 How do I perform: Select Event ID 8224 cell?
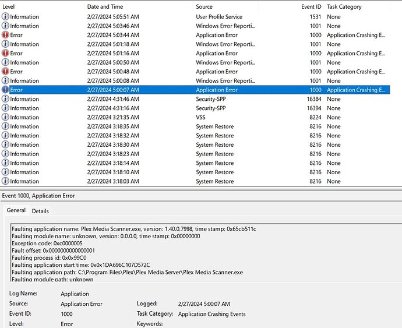(x=315, y=117)
